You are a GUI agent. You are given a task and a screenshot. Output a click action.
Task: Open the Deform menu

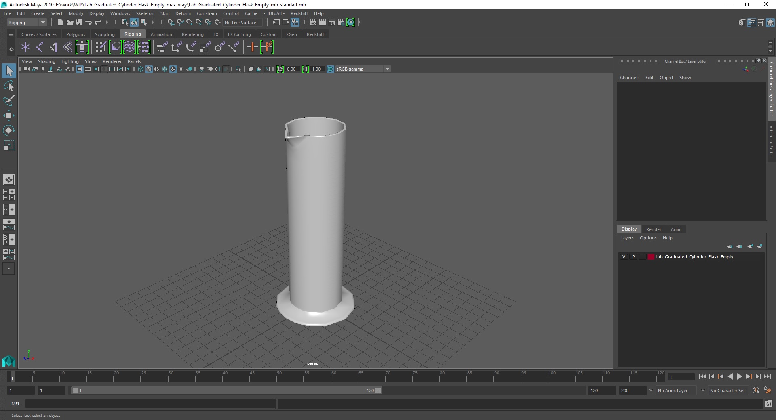click(x=183, y=13)
